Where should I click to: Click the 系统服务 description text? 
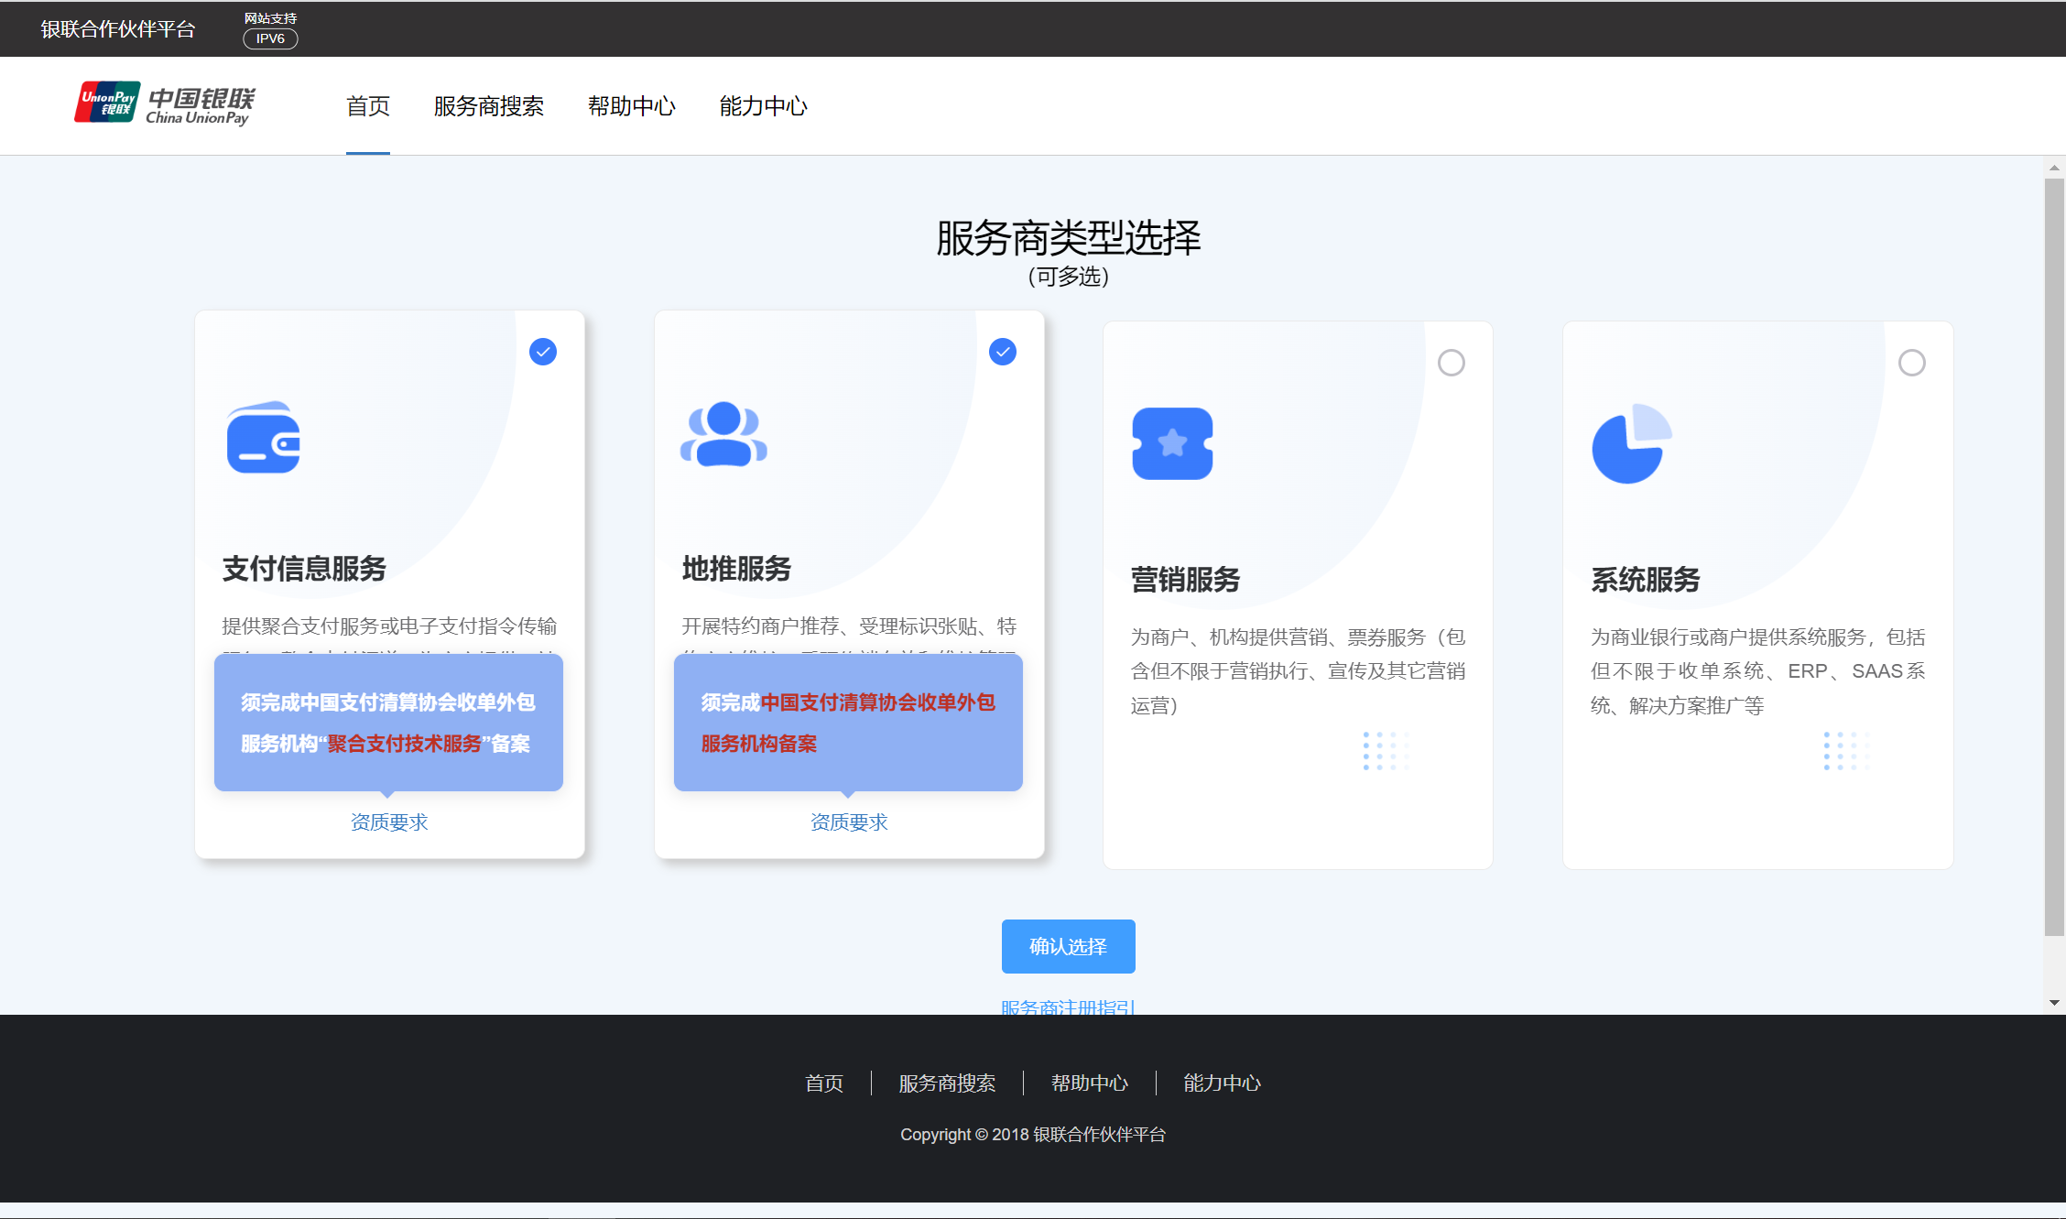tap(1758, 671)
